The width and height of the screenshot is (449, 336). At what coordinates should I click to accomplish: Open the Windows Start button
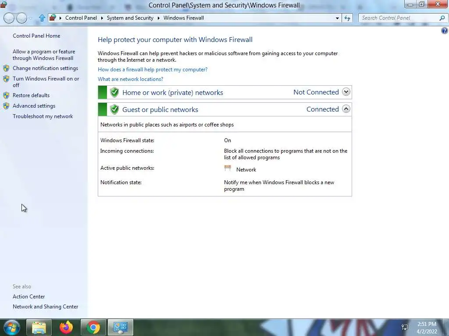tap(11, 327)
